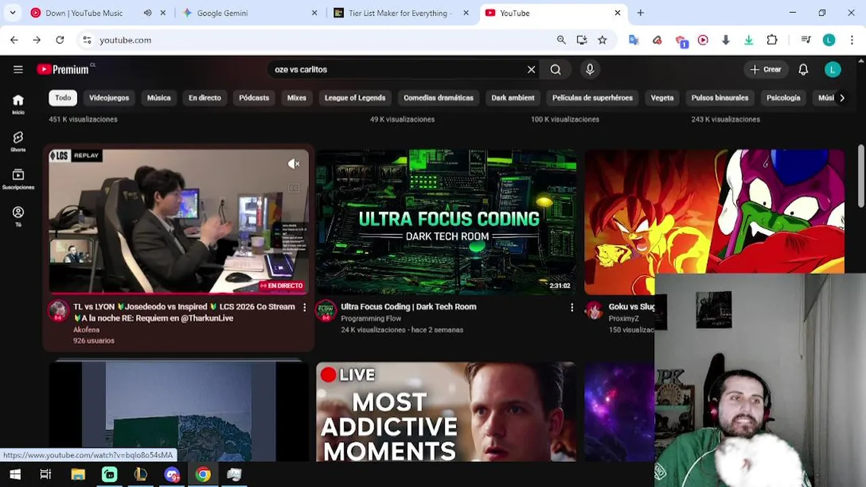Open the TL vs LYON video title

tap(184, 312)
